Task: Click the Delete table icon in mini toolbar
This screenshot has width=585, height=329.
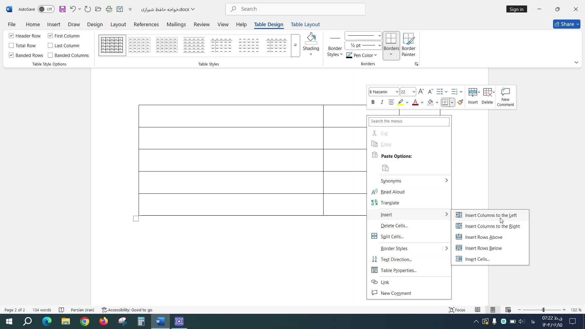Action: click(487, 92)
